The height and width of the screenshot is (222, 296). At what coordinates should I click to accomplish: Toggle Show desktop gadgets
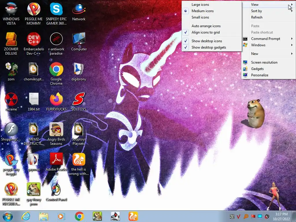(212, 47)
